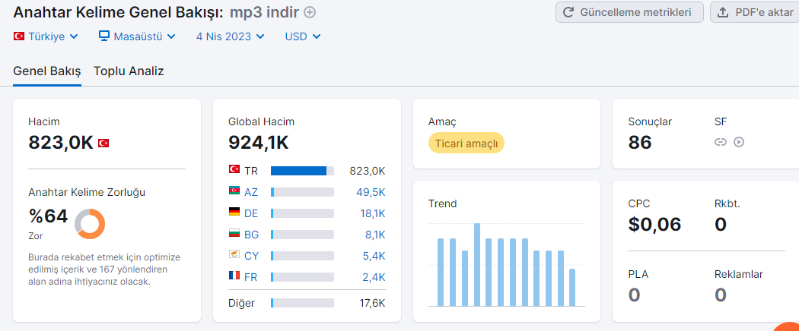Click the plus icon beside mp3 indir

click(x=310, y=12)
